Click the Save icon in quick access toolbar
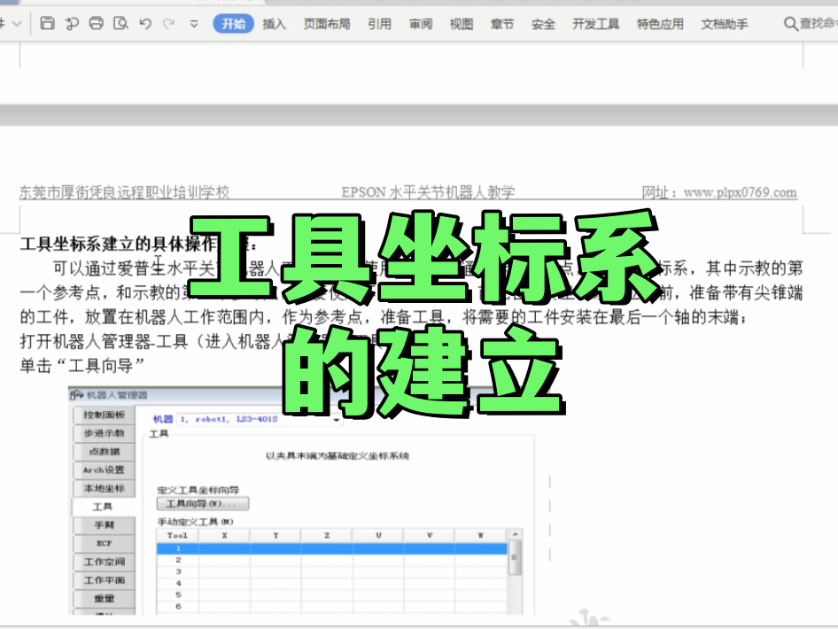Viewport: 838px width, 629px height. 48,24
